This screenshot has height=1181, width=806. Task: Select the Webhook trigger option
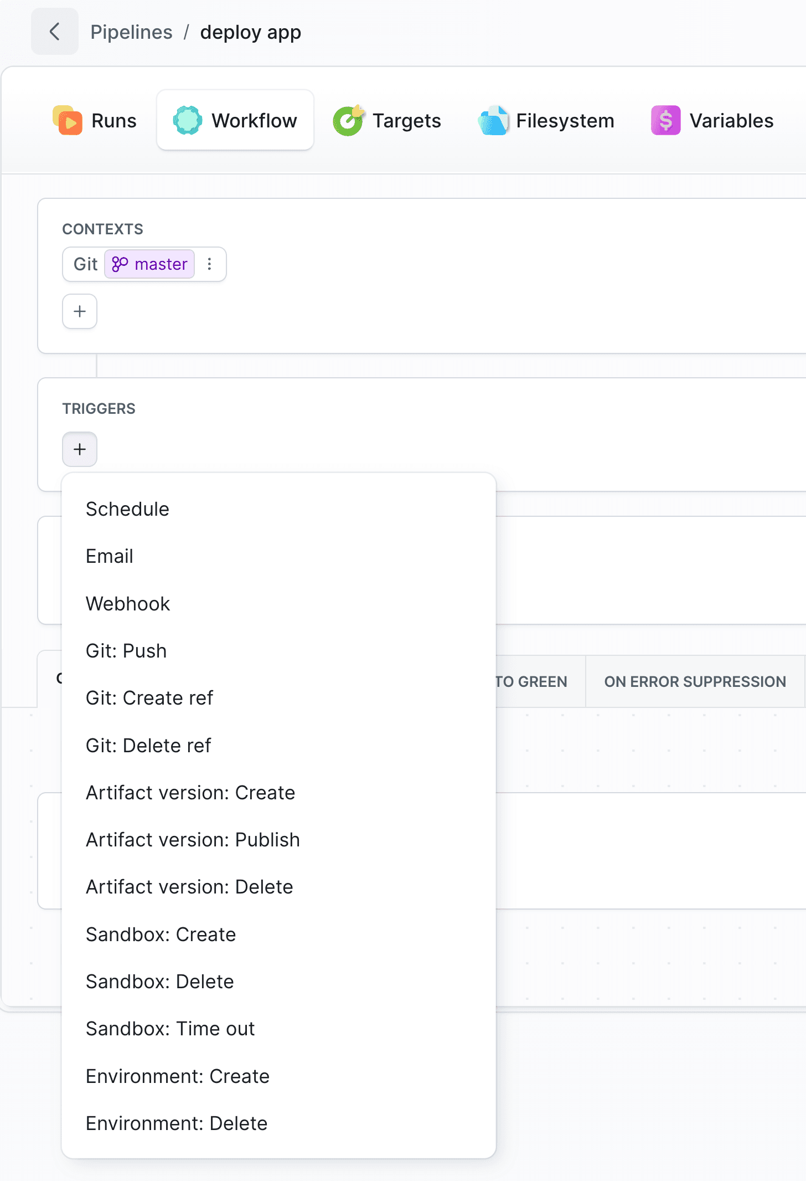128,604
